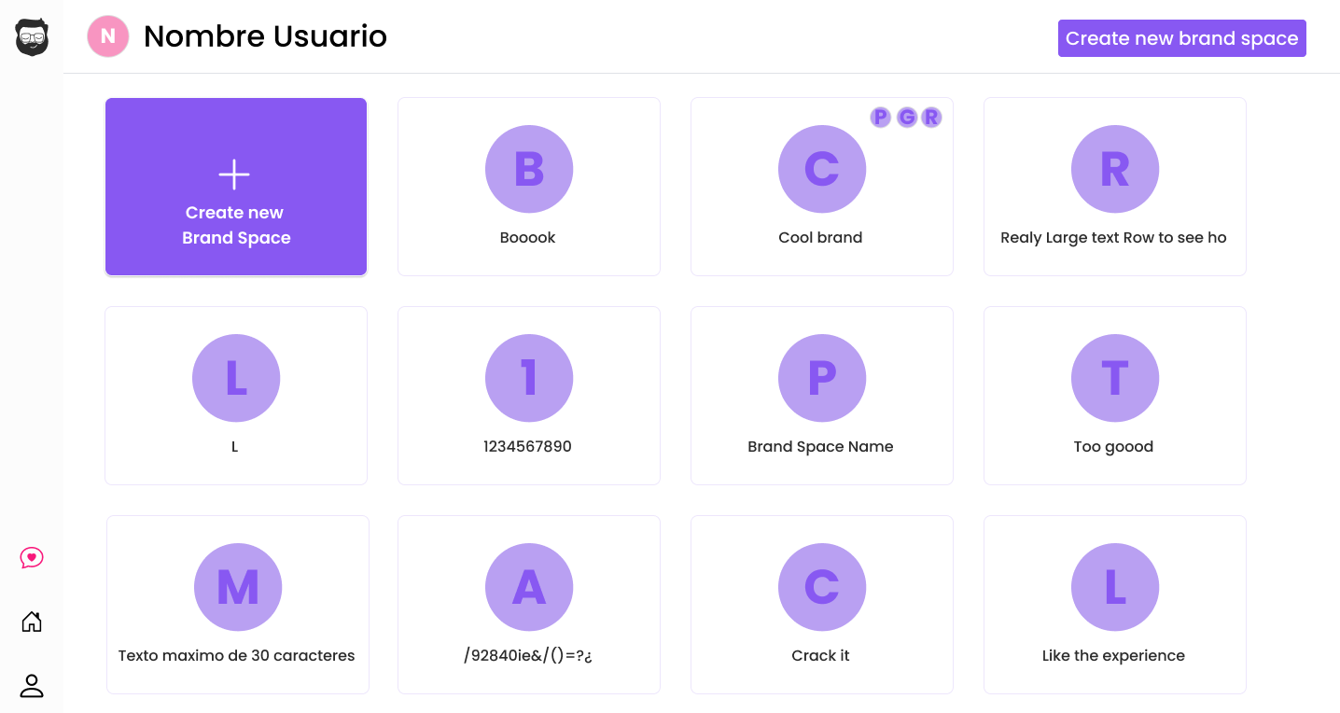The width and height of the screenshot is (1340, 713).
Task: Select the Like the experience brand card
Action: tap(1115, 605)
